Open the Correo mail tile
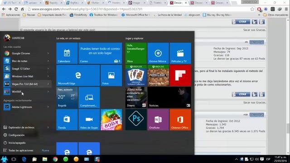Image resolution: width=290 pixels, height=163 pixels. coord(100,53)
